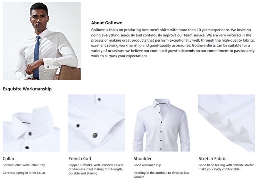Select the Stretch Fabric title text

(x=212, y=159)
